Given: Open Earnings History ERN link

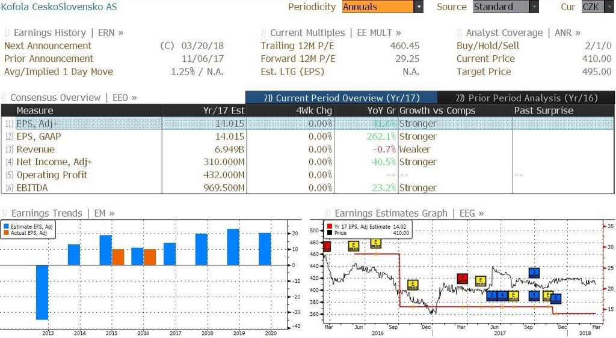Looking at the screenshot, I should click(x=69, y=33).
